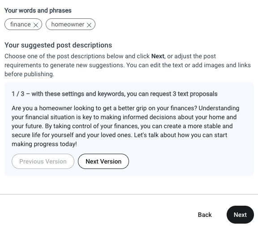The width and height of the screenshot is (258, 229).
Task: Select the finance keyword chip label
Action: [21, 24]
